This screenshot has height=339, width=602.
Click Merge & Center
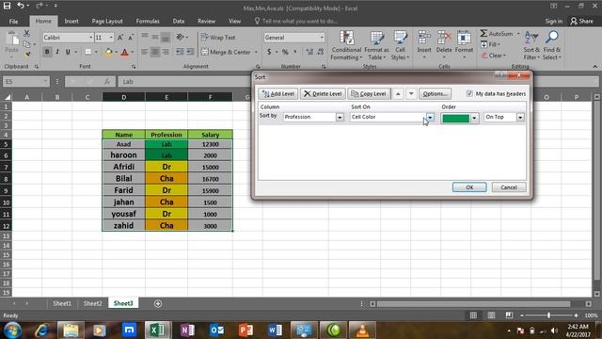pyautogui.click(x=227, y=52)
